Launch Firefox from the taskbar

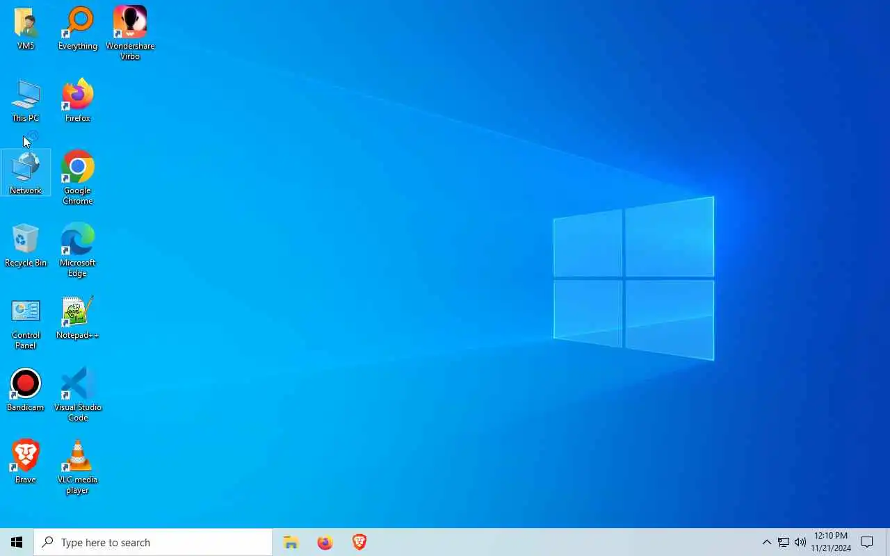(325, 542)
